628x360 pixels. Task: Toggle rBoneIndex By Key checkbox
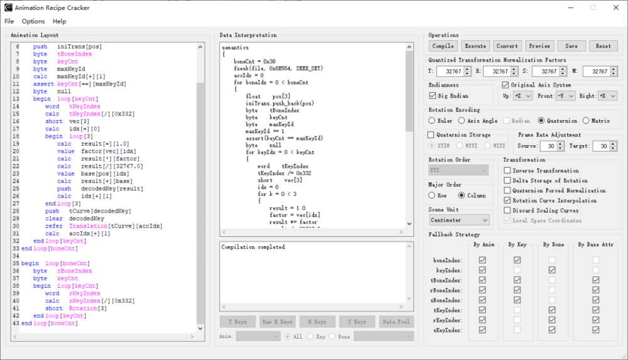517,290
